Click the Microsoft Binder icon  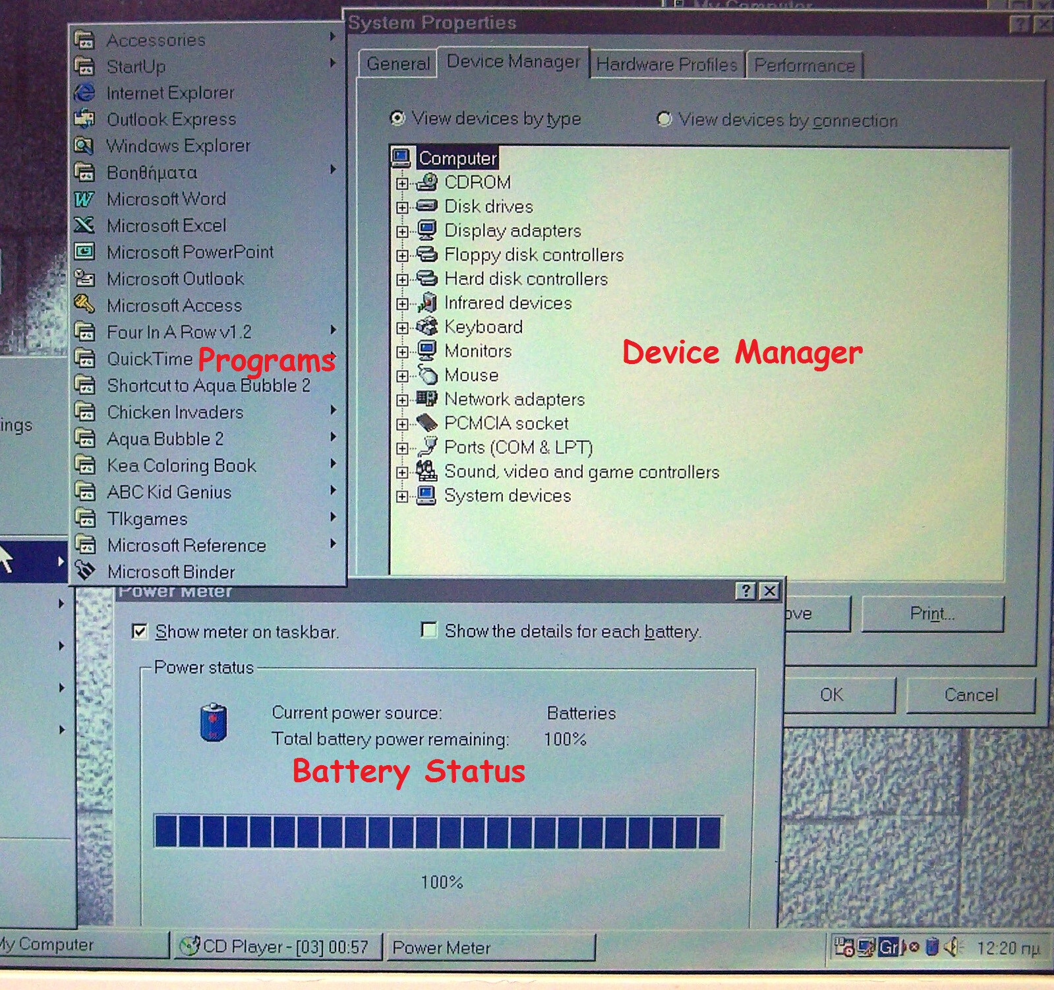click(x=84, y=571)
